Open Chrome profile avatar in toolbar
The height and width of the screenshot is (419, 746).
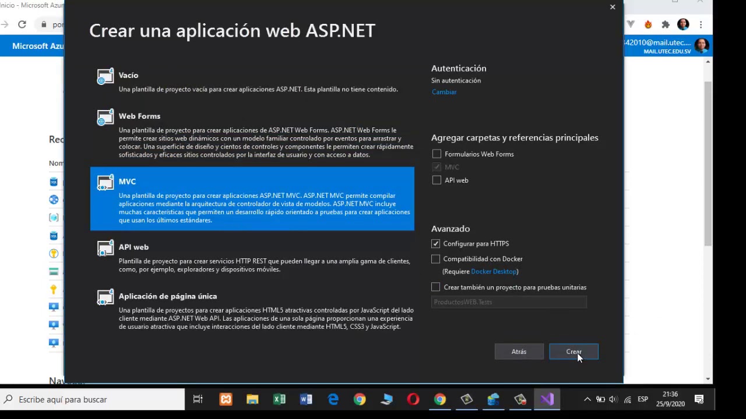(683, 24)
